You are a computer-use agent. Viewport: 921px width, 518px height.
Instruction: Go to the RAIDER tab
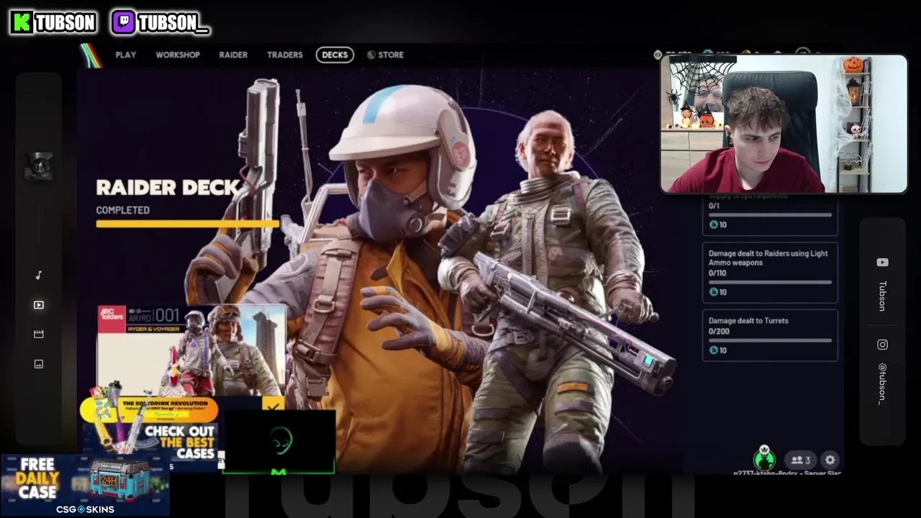pos(233,55)
